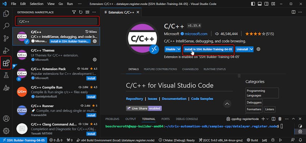The height and width of the screenshot is (143, 306).
Task: Install the C/C++ Compile Run extension
Action: (91, 97)
